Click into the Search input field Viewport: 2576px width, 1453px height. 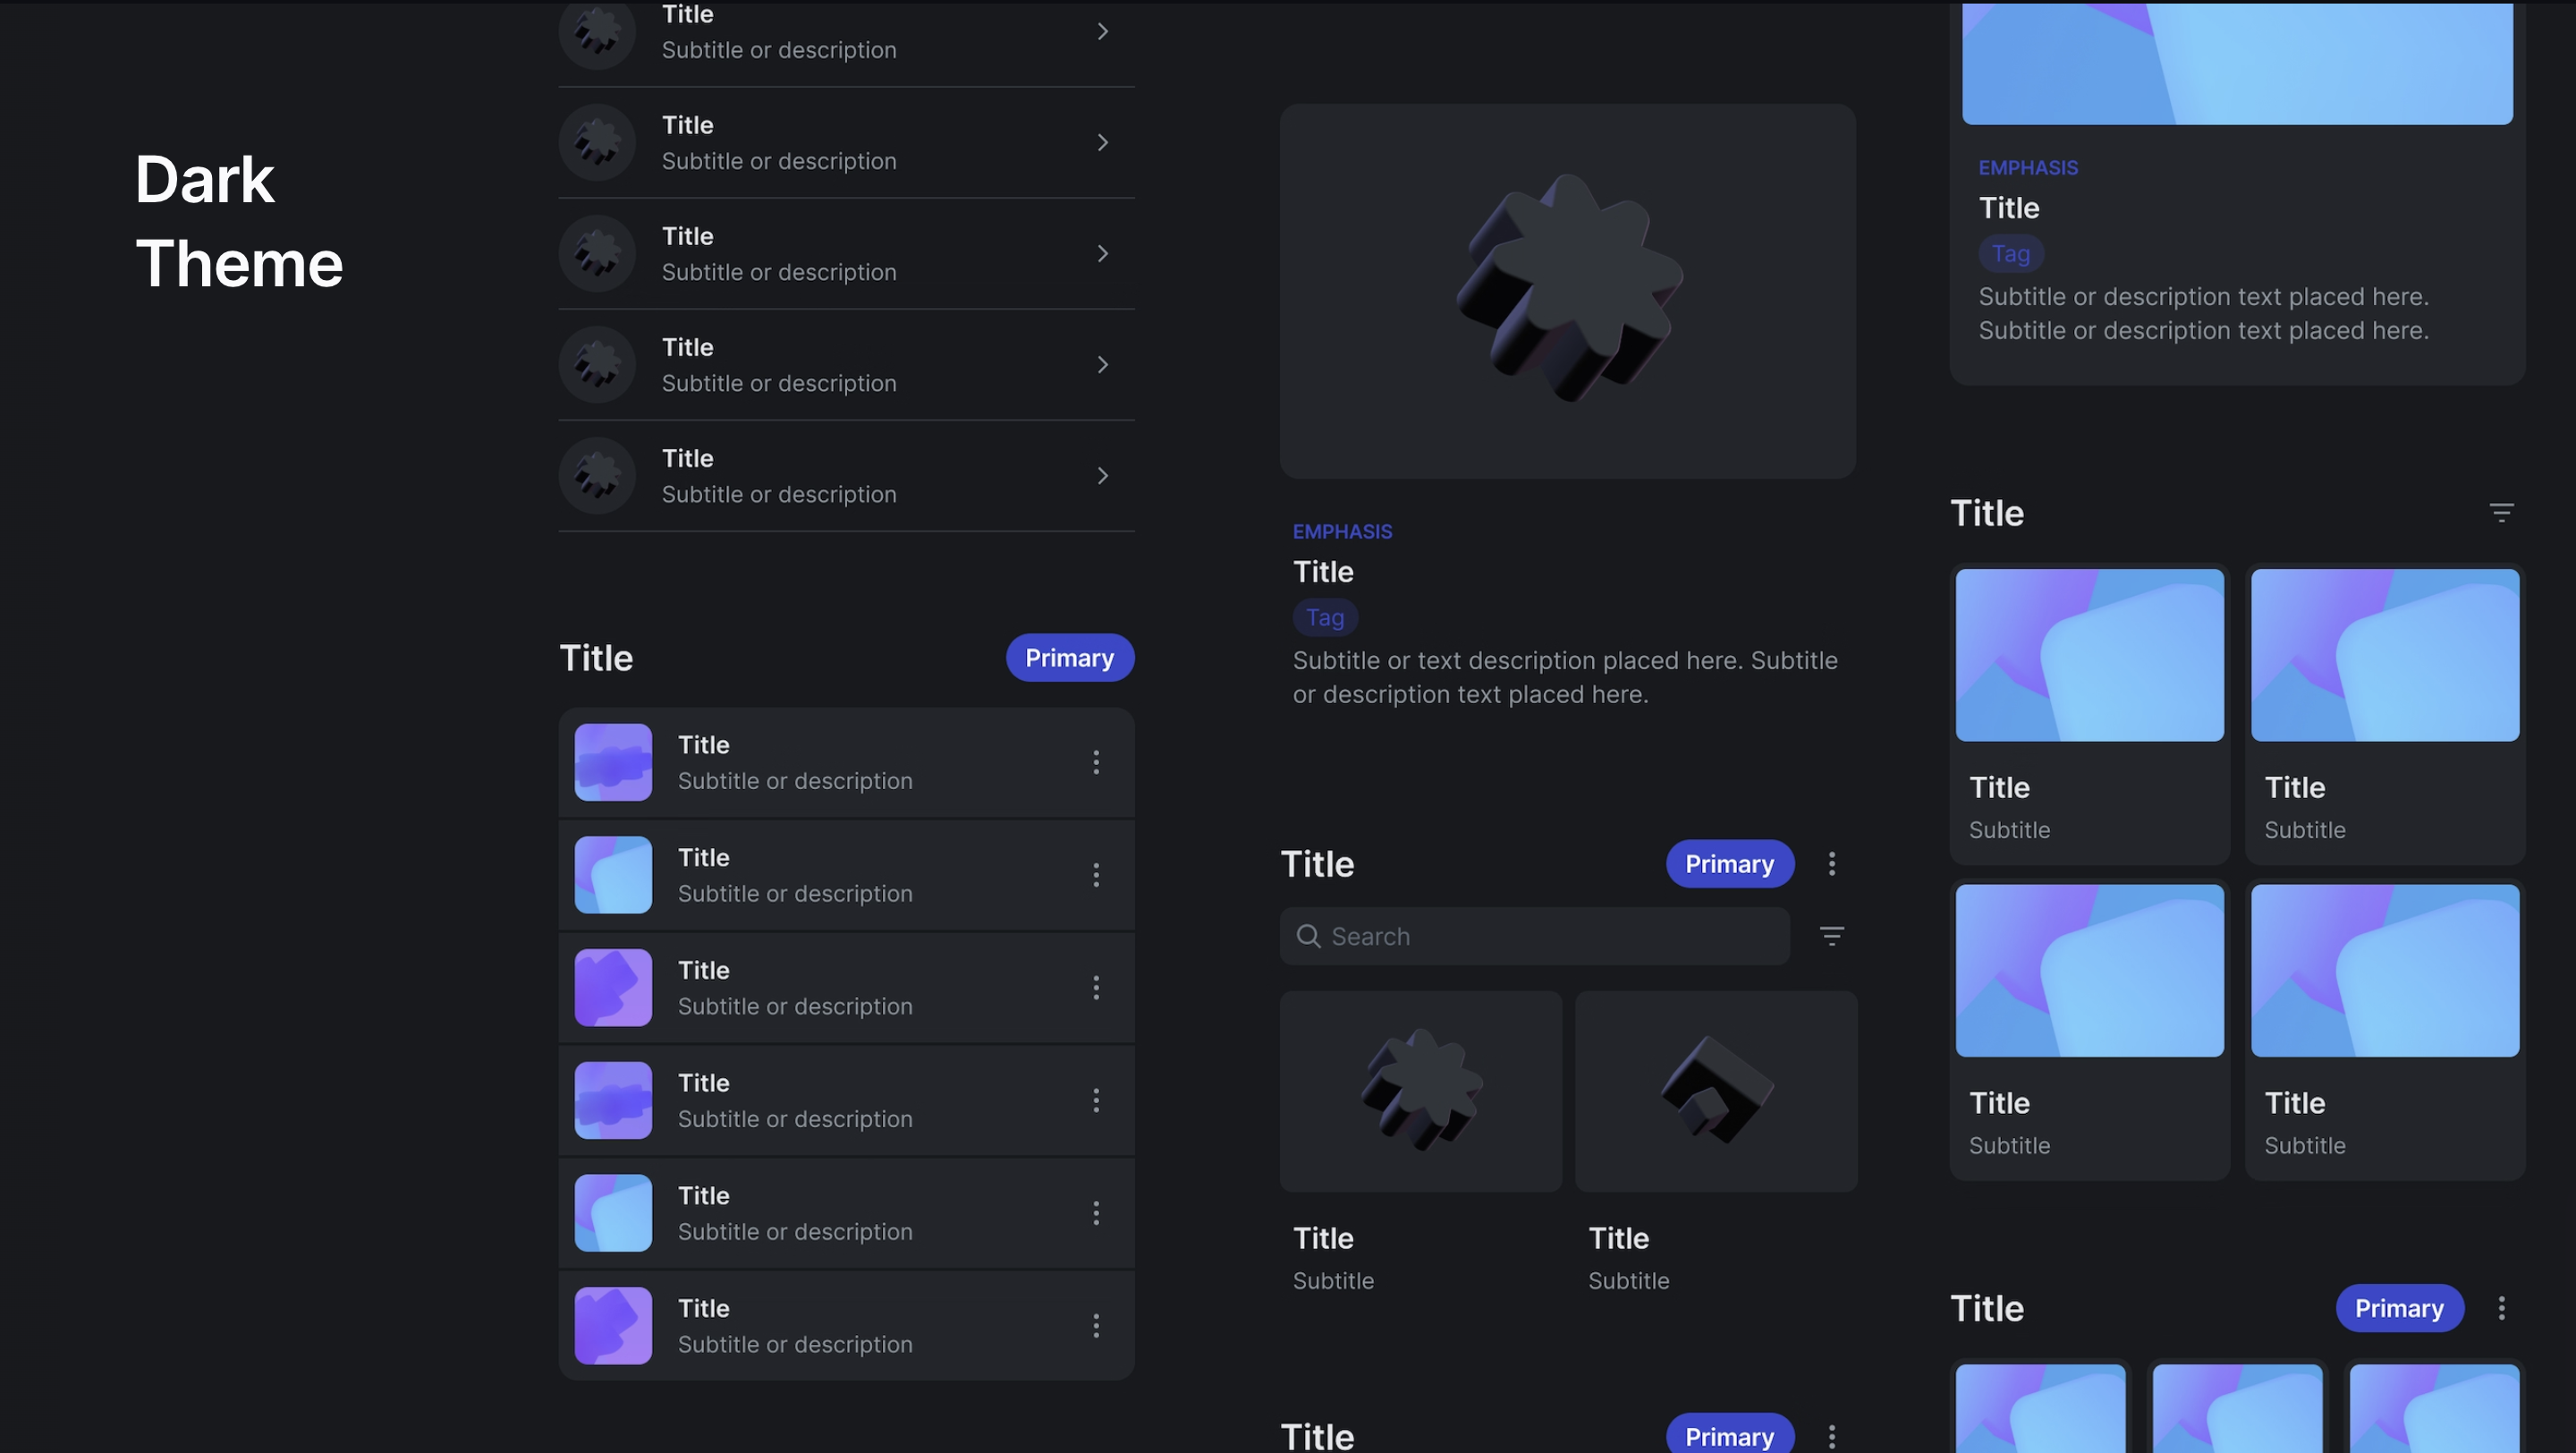pyautogui.click(x=1534, y=936)
